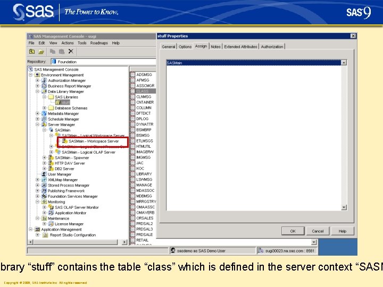Screen dimensions: 383x287
Task: Click the Business Report Manager icon
Action: tap(44, 86)
